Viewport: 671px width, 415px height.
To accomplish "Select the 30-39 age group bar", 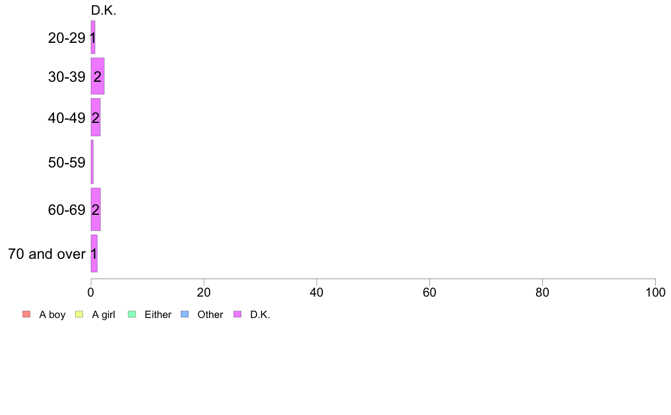I will pyautogui.click(x=98, y=76).
